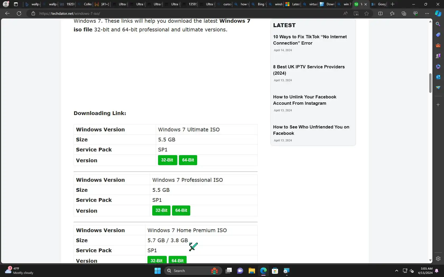Switch to the '13595' tab
444x277 pixels.
(189, 4)
